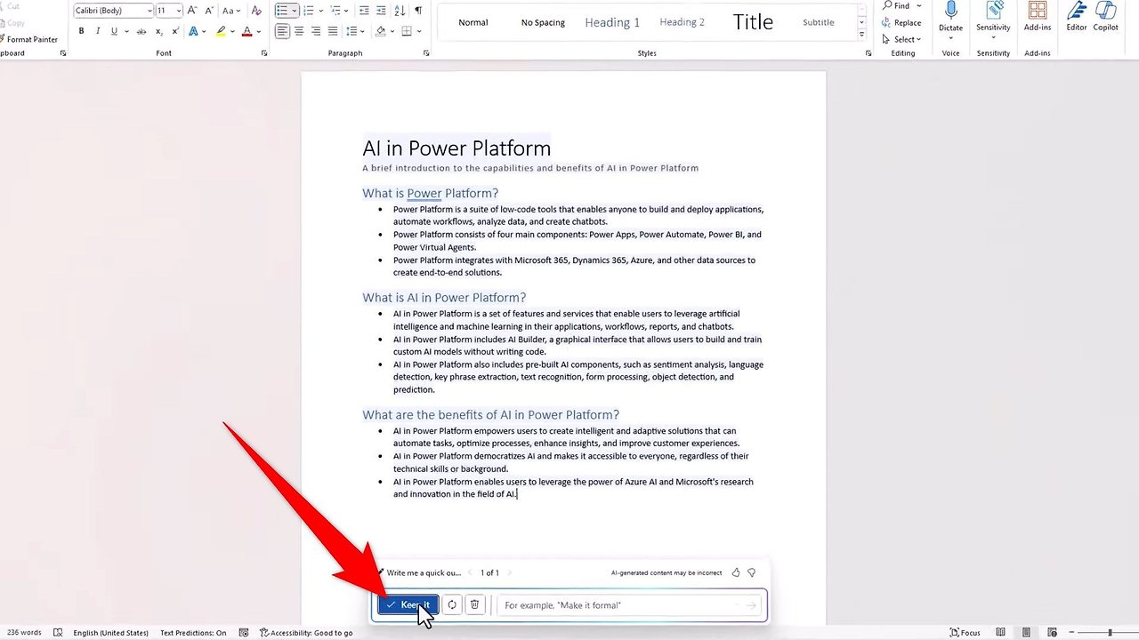Discard Copilot draft with trash icon
Screen dimensions: 1139x640
coord(474,604)
